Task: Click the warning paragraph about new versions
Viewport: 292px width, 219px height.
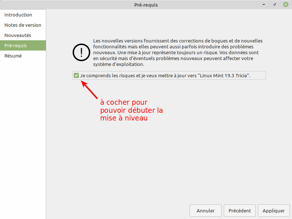Action: (x=178, y=52)
